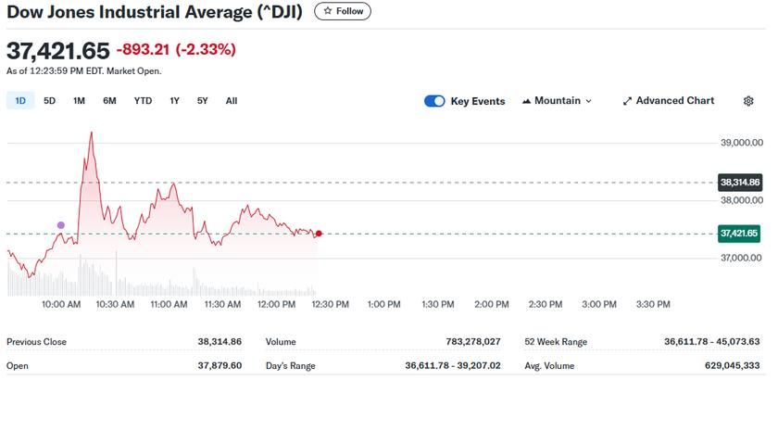This screenshot has width=778, height=431.
Task: Select the 1M time range
Action: [x=79, y=101]
